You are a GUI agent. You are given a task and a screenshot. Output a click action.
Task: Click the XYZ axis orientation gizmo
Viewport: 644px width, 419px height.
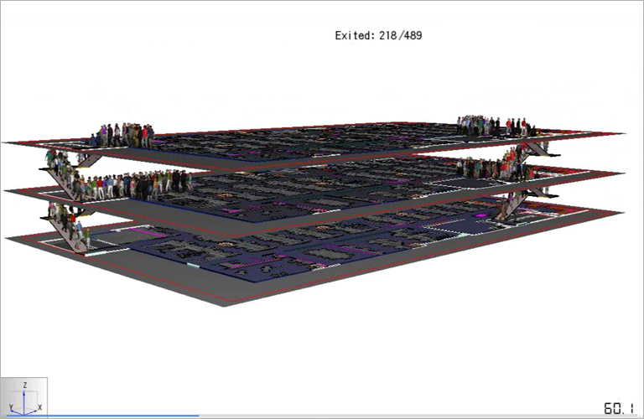(x=23, y=397)
